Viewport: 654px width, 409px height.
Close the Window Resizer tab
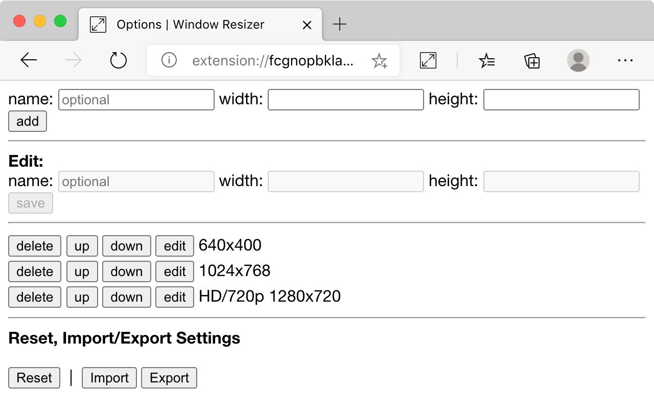(307, 25)
